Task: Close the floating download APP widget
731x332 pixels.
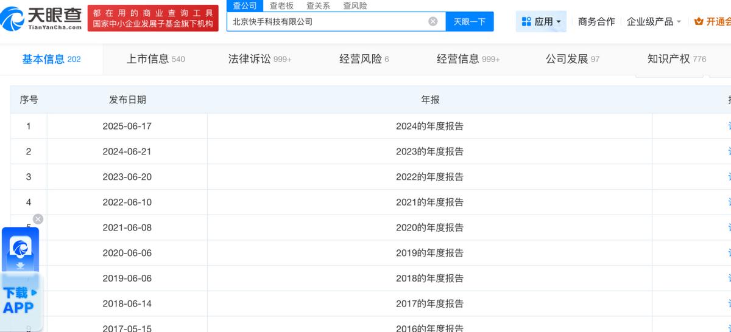Action: click(x=38, y=219)
